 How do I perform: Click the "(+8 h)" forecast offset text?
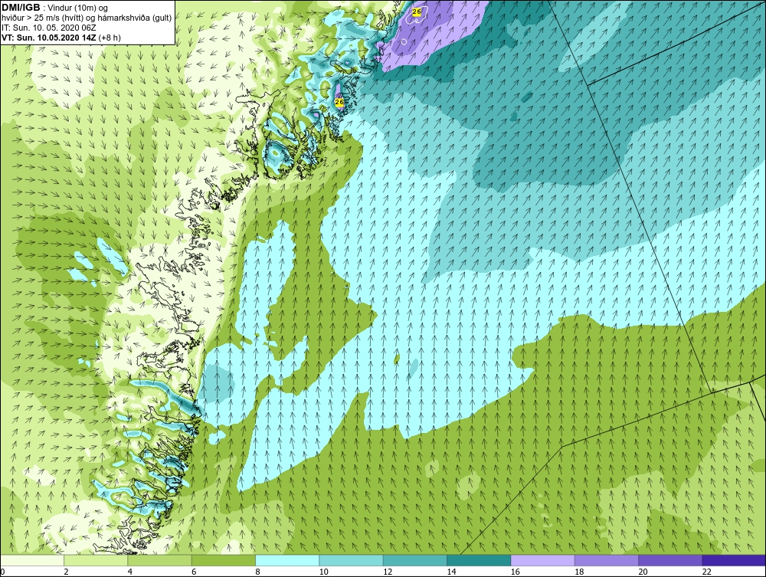(x=110, y=38)
